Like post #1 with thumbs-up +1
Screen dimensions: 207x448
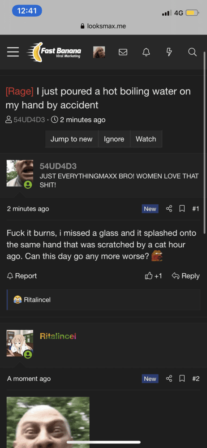click(x=154, y=276)
